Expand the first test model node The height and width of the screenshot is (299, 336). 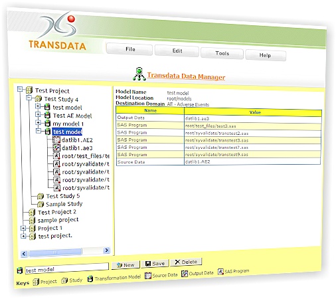[x=38, y=106]
